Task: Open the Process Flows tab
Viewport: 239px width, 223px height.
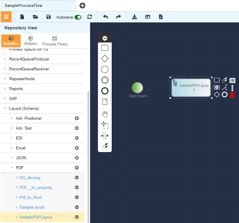Action: pyautogui.click(x=55, y=41)
